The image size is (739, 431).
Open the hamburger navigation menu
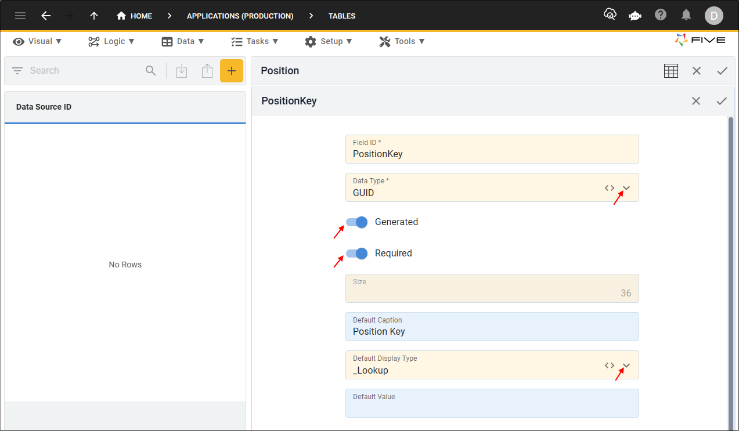click(20, 16)
